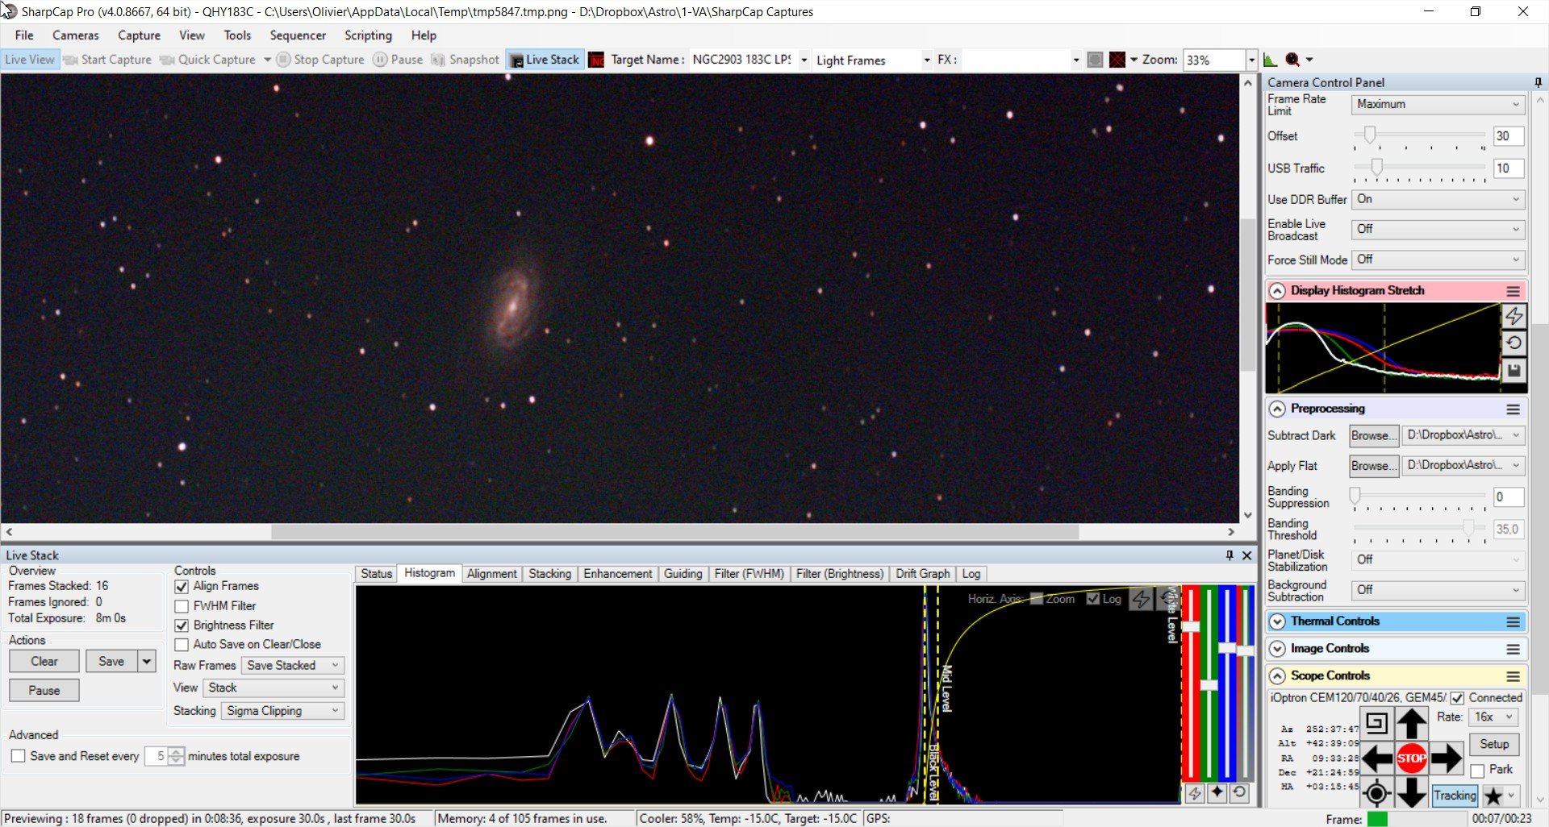Click the Target Name input field
Image resolution: width=1549 pixels, height=827 pixels.
742,60
